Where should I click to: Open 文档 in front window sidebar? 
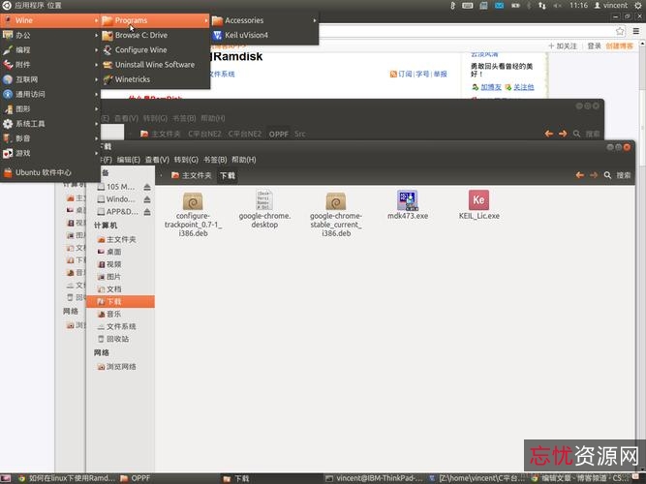point(120,288)
